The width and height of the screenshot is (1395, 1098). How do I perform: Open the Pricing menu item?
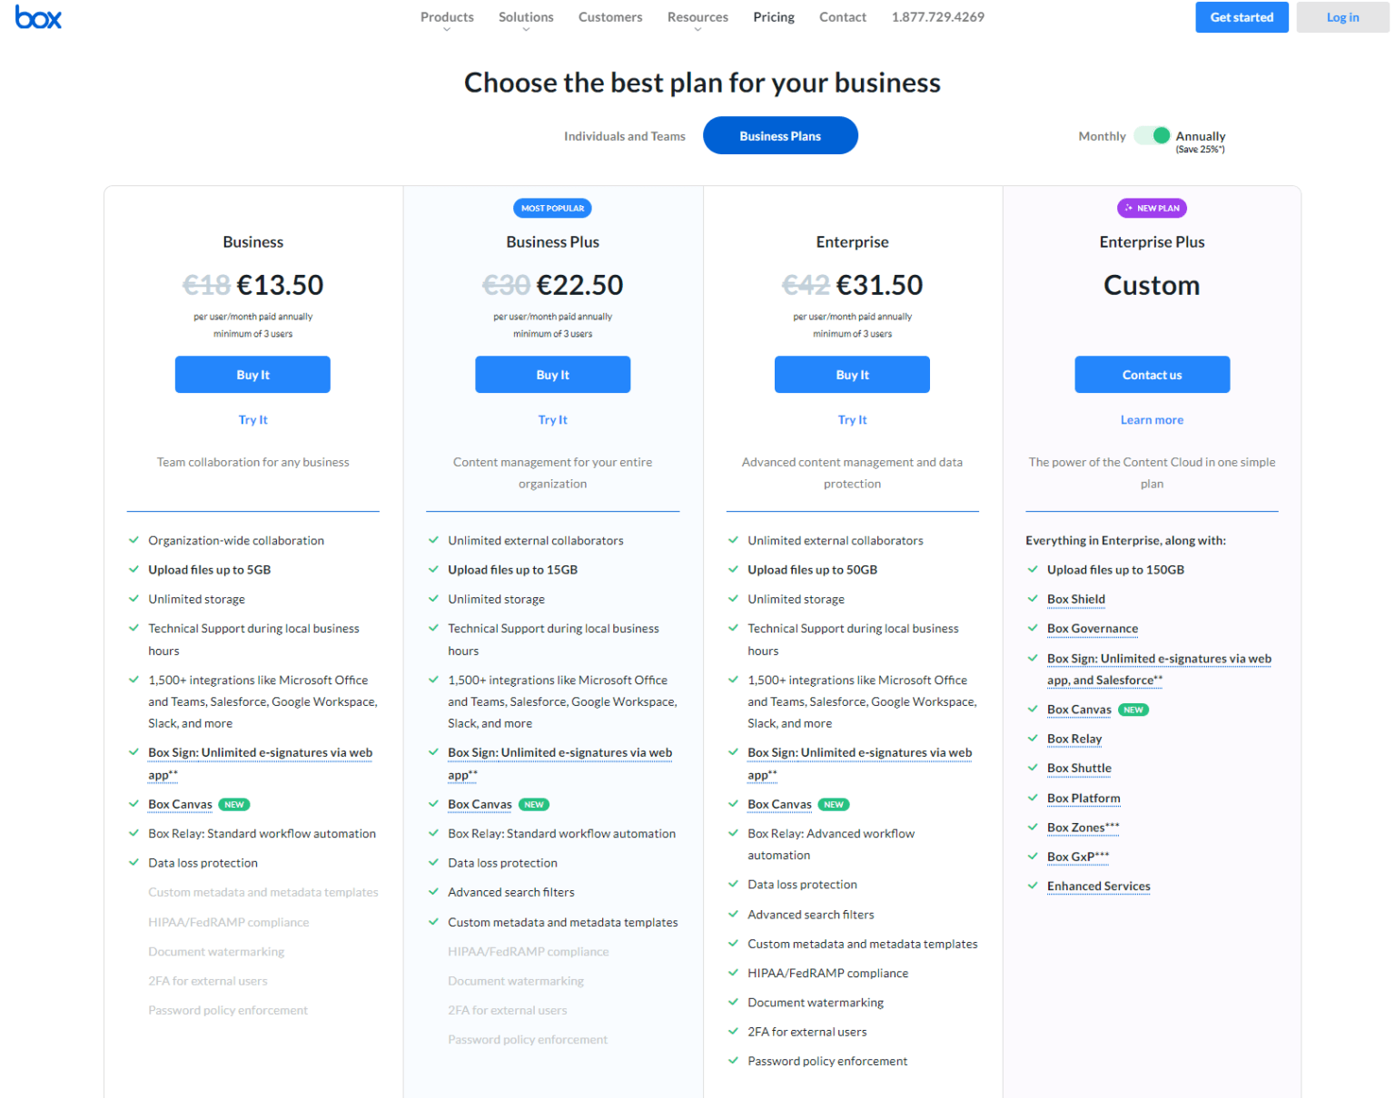click(x=773, y=16)
